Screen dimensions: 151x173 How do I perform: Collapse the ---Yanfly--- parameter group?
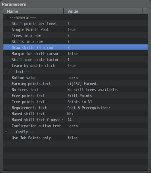(x=6, y=131)
